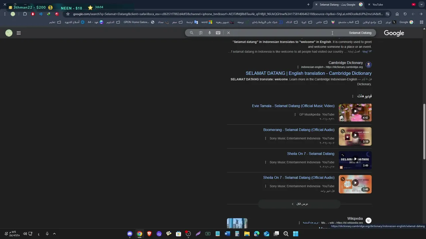Open the Calculator taskbar icon
426x239 pixels.
click(x=237, y=234)
